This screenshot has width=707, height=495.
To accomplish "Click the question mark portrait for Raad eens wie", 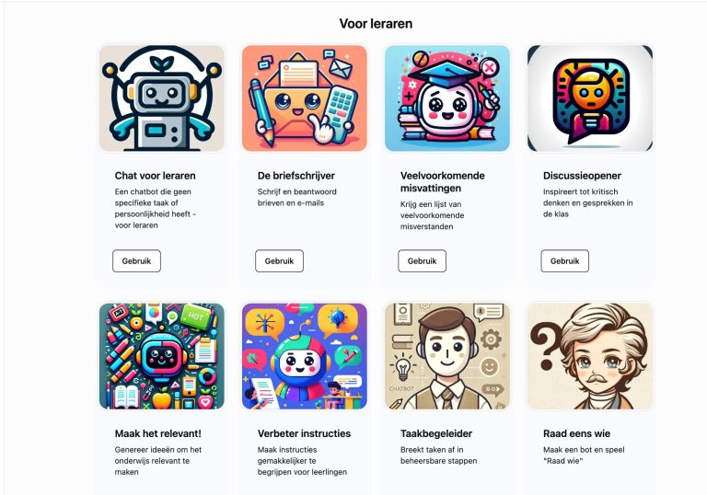I will point(590,356).
